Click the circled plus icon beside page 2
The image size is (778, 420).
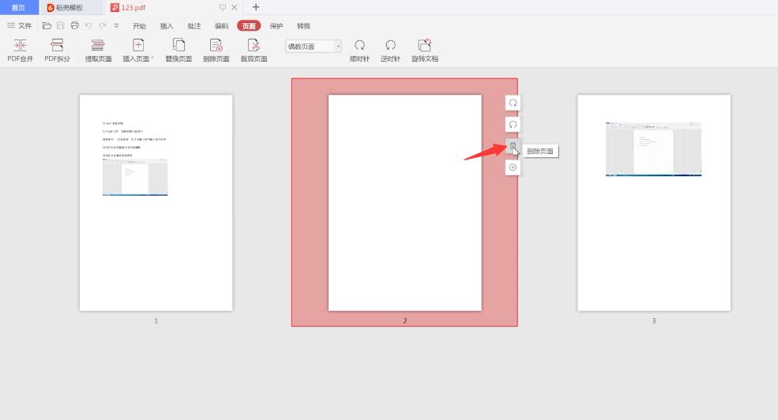[513, 167]
